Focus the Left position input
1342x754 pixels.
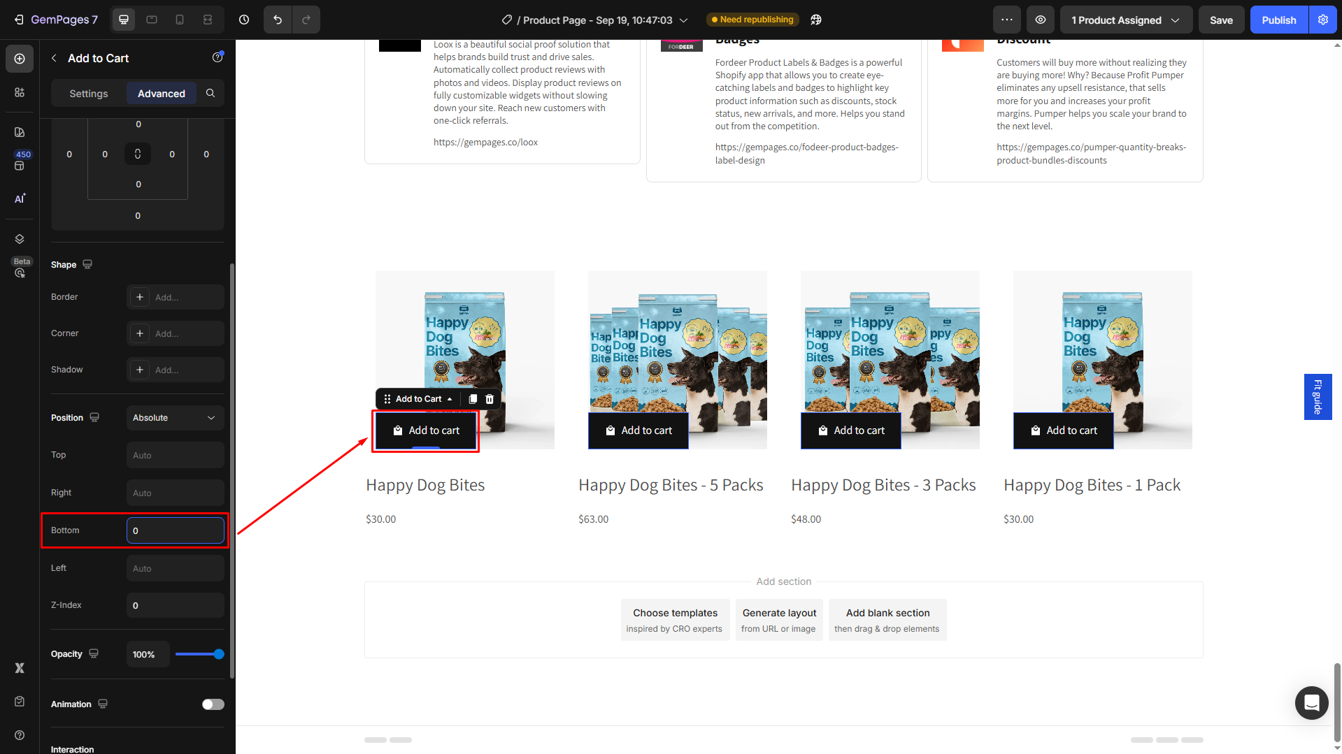[175, 568]
